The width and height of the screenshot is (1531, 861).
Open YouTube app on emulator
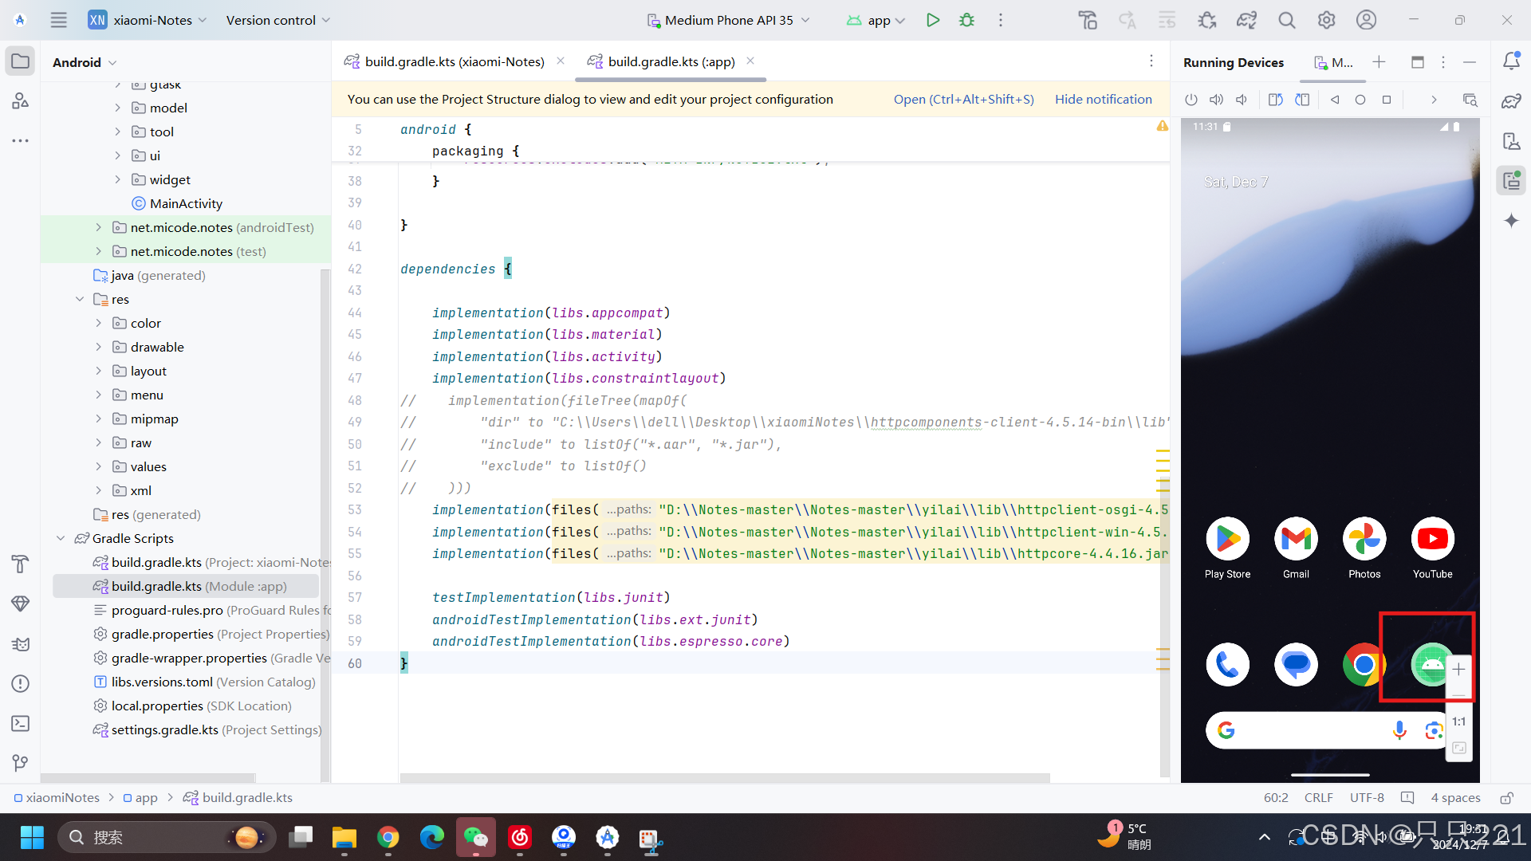(x=1432, y=540)
